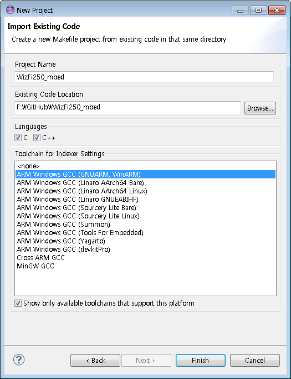The image size is (291, 379).
Task: Select ARM Windows GCC (devkitPro) toolchain
Action: pos(145,249)
